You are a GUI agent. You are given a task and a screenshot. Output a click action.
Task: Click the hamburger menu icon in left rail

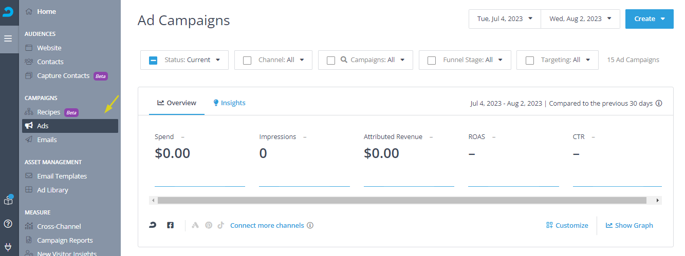(8, 38)
